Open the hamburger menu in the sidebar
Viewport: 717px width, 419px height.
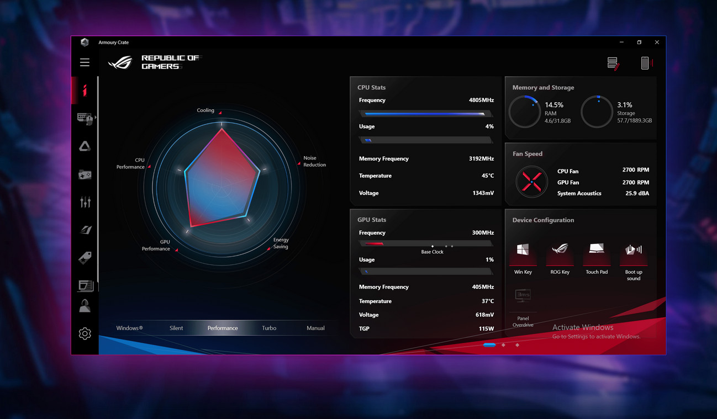click(85, 62)
